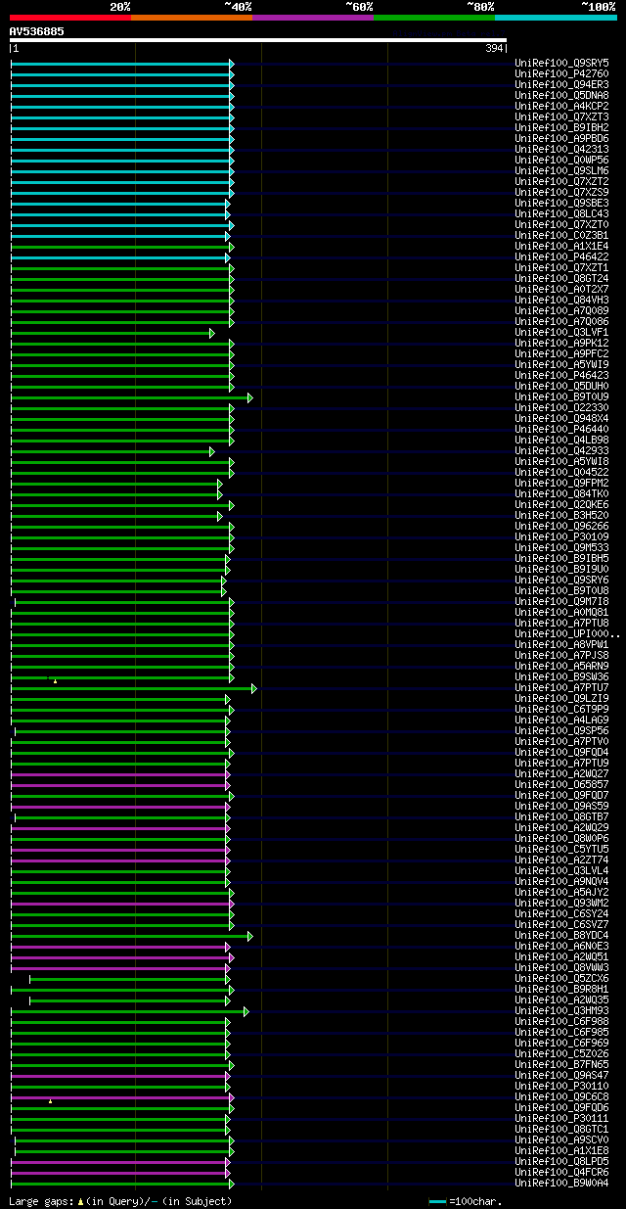This screenshot has width=626, height=1209.
Task: Click the gap marker on the Q9C6C8 bar
Action: click(50, 1100)
